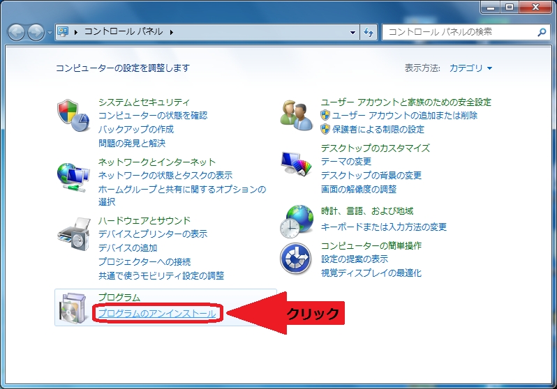This screenshot has width=557, height=389.
Task: Click the Clock, Language and Region globe icon
Action: point(297,221)
